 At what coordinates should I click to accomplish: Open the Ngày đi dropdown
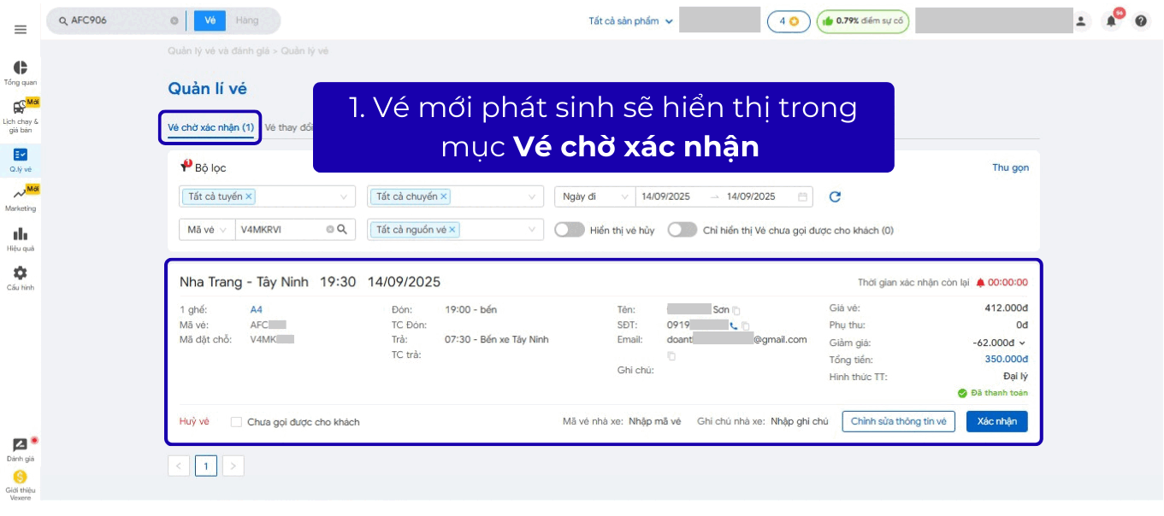click(x=594, y=196)
